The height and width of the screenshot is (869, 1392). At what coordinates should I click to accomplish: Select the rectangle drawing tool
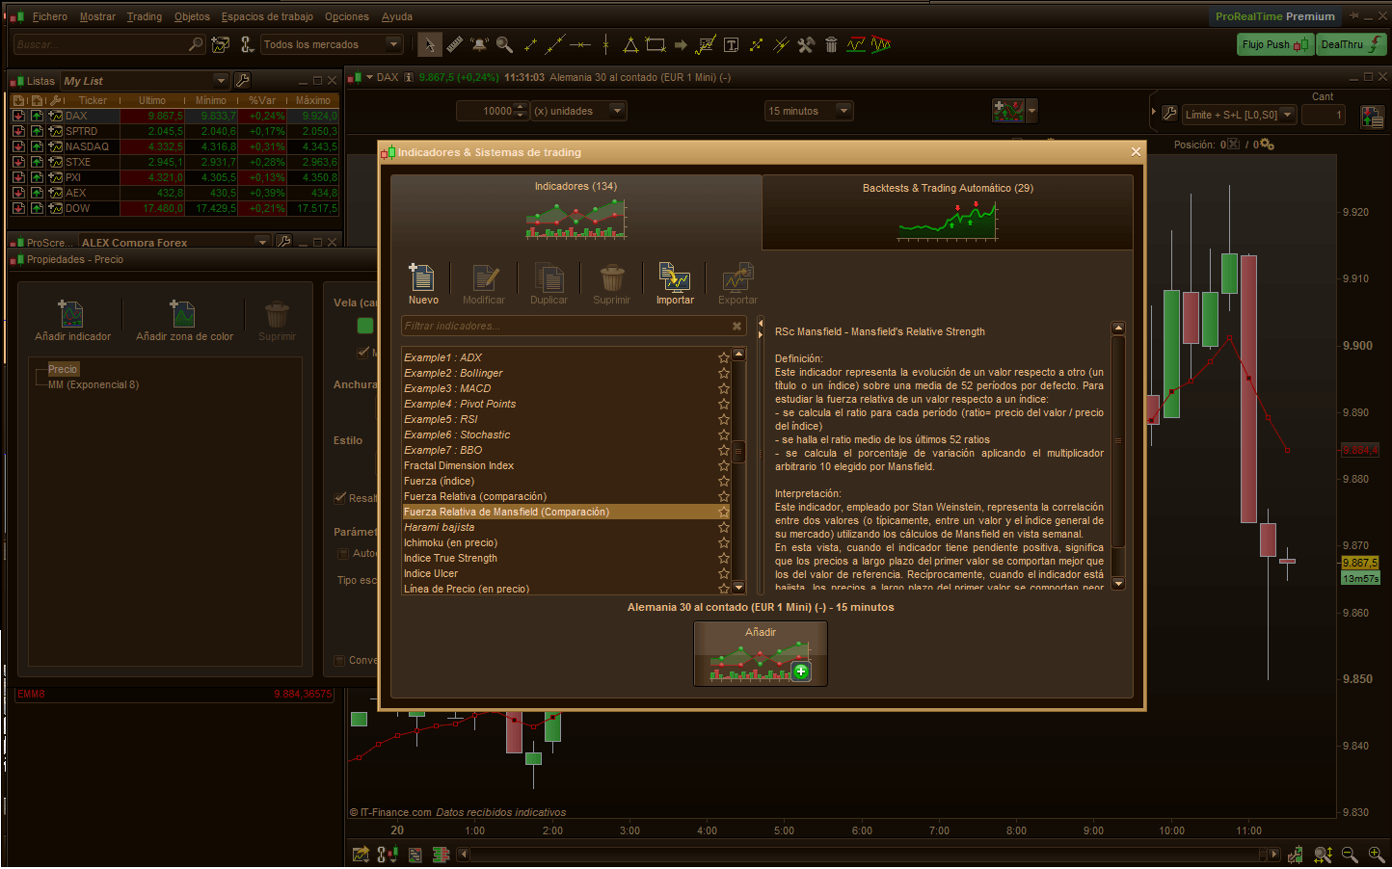[656, 44]
